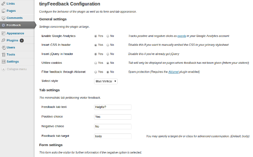This screenshot has width=253, height=157.
Task: Click the Pages icon in sidebar
Action: pos(3,11)
